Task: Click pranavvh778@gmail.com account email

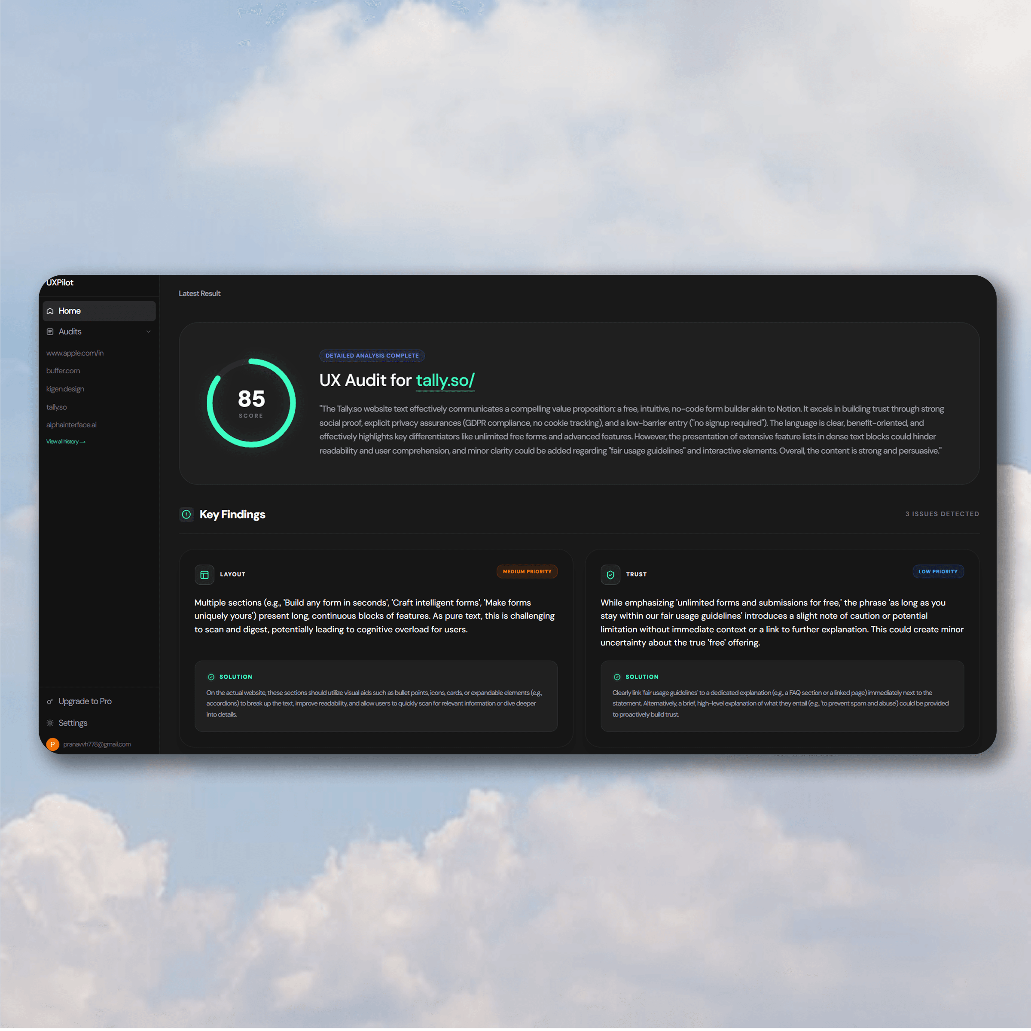Action: click(97, 744)
